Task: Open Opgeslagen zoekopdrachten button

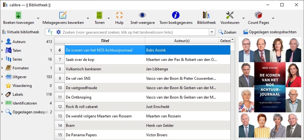Action: tap(270, 32)
